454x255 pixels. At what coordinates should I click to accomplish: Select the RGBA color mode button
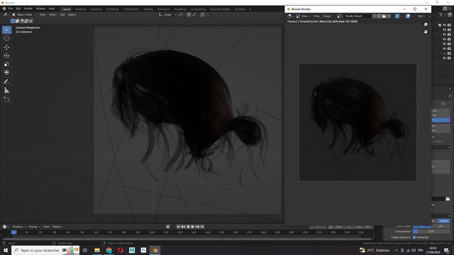coord(443,221)
